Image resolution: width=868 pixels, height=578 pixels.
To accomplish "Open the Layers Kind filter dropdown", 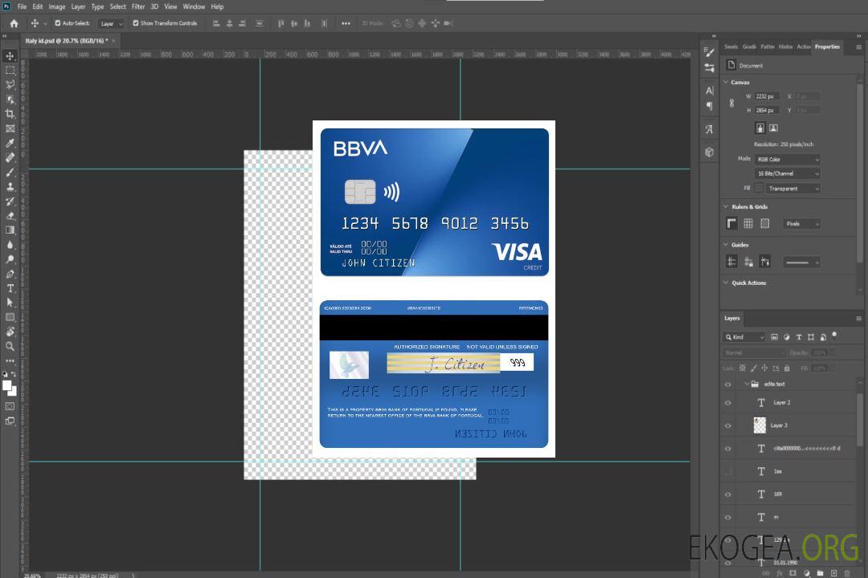I will [x=744, y=337].
